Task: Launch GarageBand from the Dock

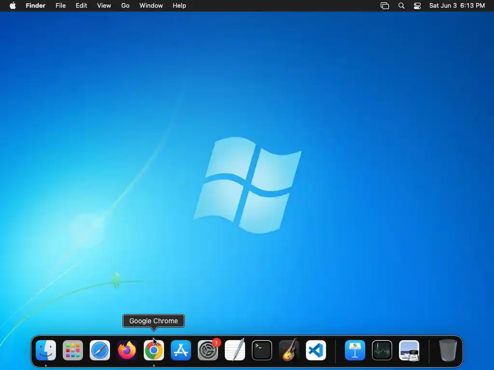Action: click(x=289, y=350)
